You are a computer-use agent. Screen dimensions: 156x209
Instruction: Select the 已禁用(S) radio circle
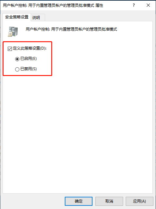click(x=17, y=69)
